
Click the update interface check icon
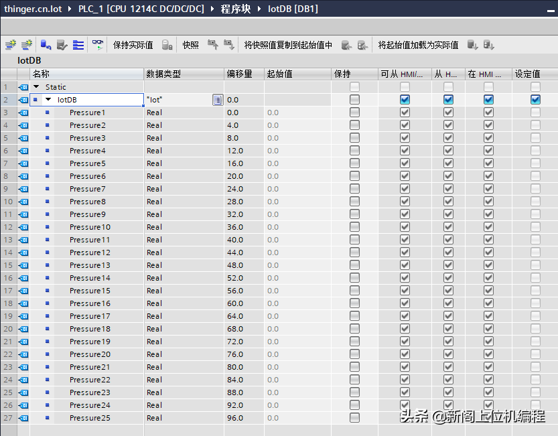[62, 45]
